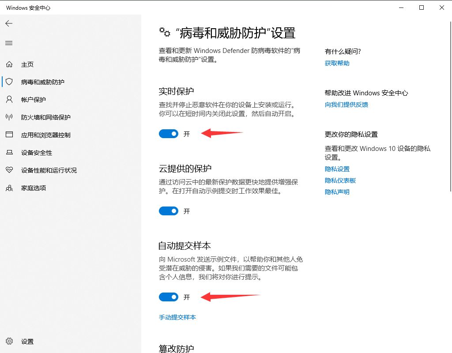Click the 实时保护 heading
The width and height of the screenshot is (452, 353).
coord(176,91)
